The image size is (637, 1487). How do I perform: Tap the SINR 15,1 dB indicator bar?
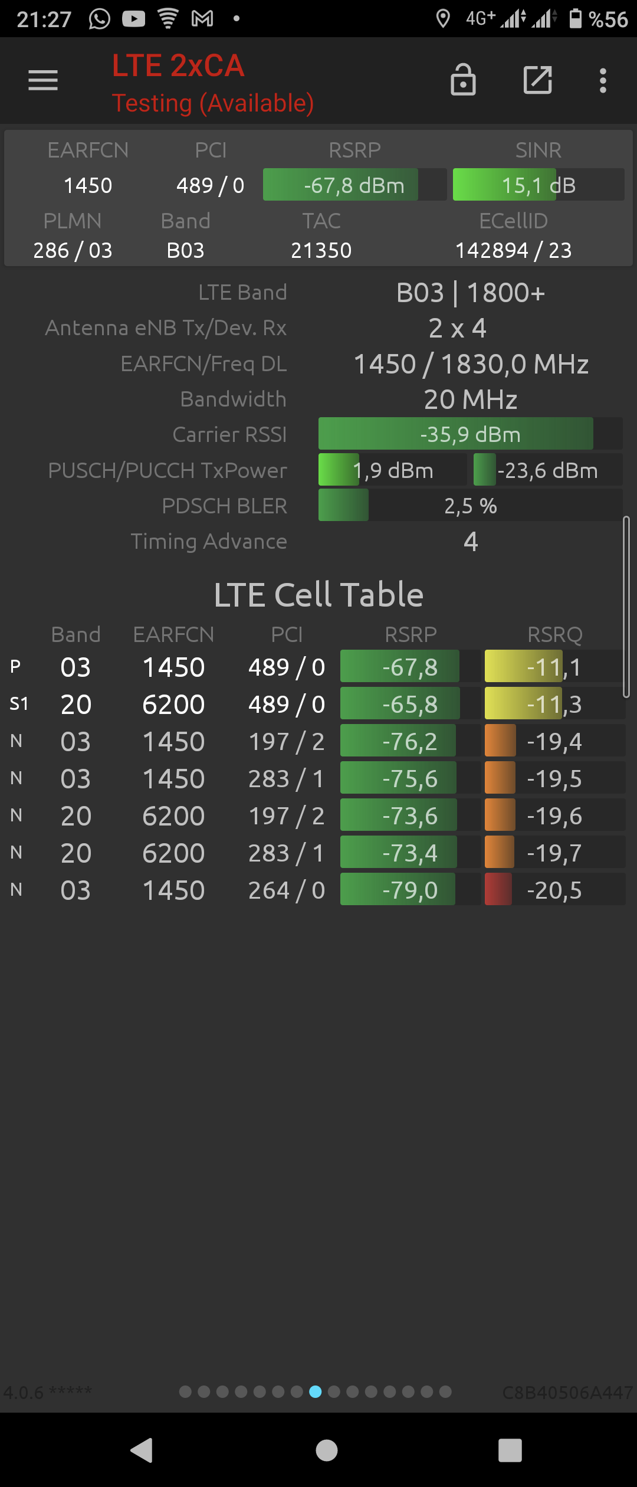pyautogui.click(x=539, y=185)
